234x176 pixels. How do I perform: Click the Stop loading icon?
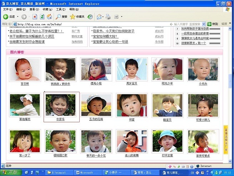tap(35, 17)
